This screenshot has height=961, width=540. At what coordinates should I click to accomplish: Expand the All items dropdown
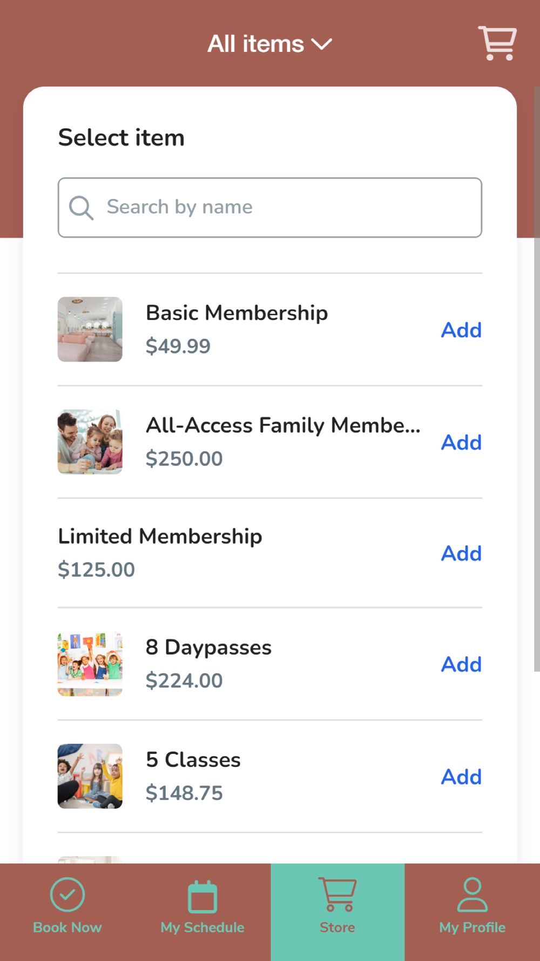coord(256,44)
